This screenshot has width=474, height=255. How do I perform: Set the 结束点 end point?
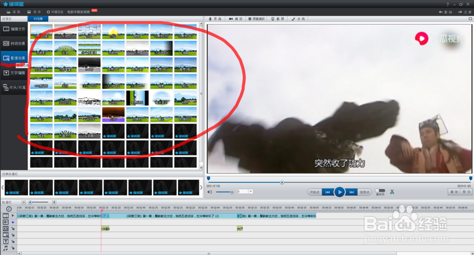point(365,192)
